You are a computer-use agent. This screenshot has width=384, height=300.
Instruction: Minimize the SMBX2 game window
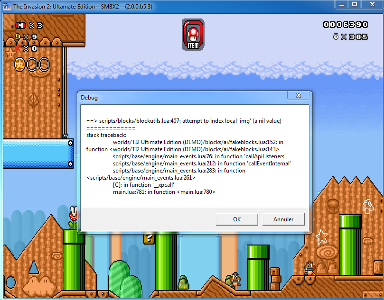point(342,5)
